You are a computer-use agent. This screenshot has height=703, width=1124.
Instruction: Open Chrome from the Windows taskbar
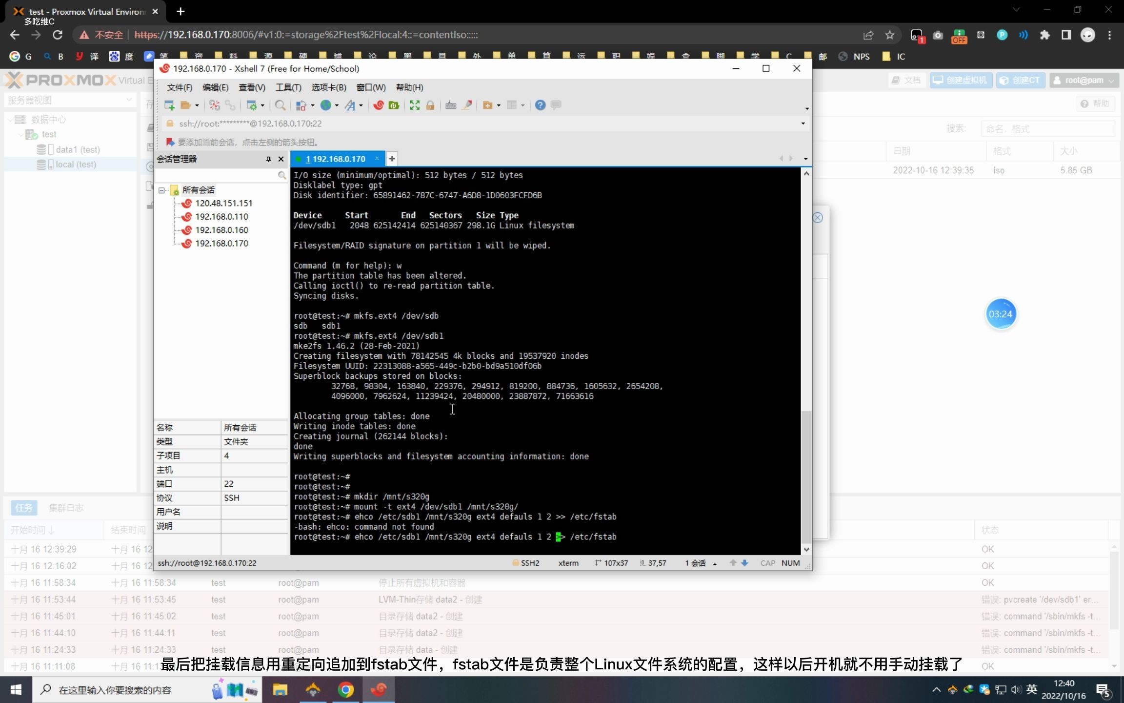pos(346,690)
